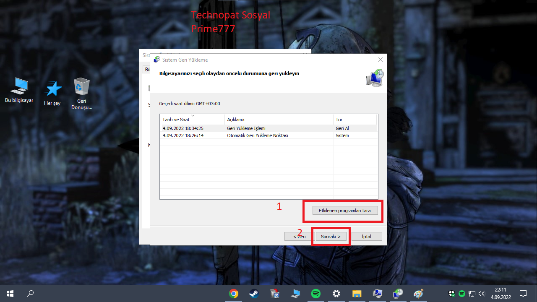Open Google Chrome from the taskbar

tap(234, 294)
